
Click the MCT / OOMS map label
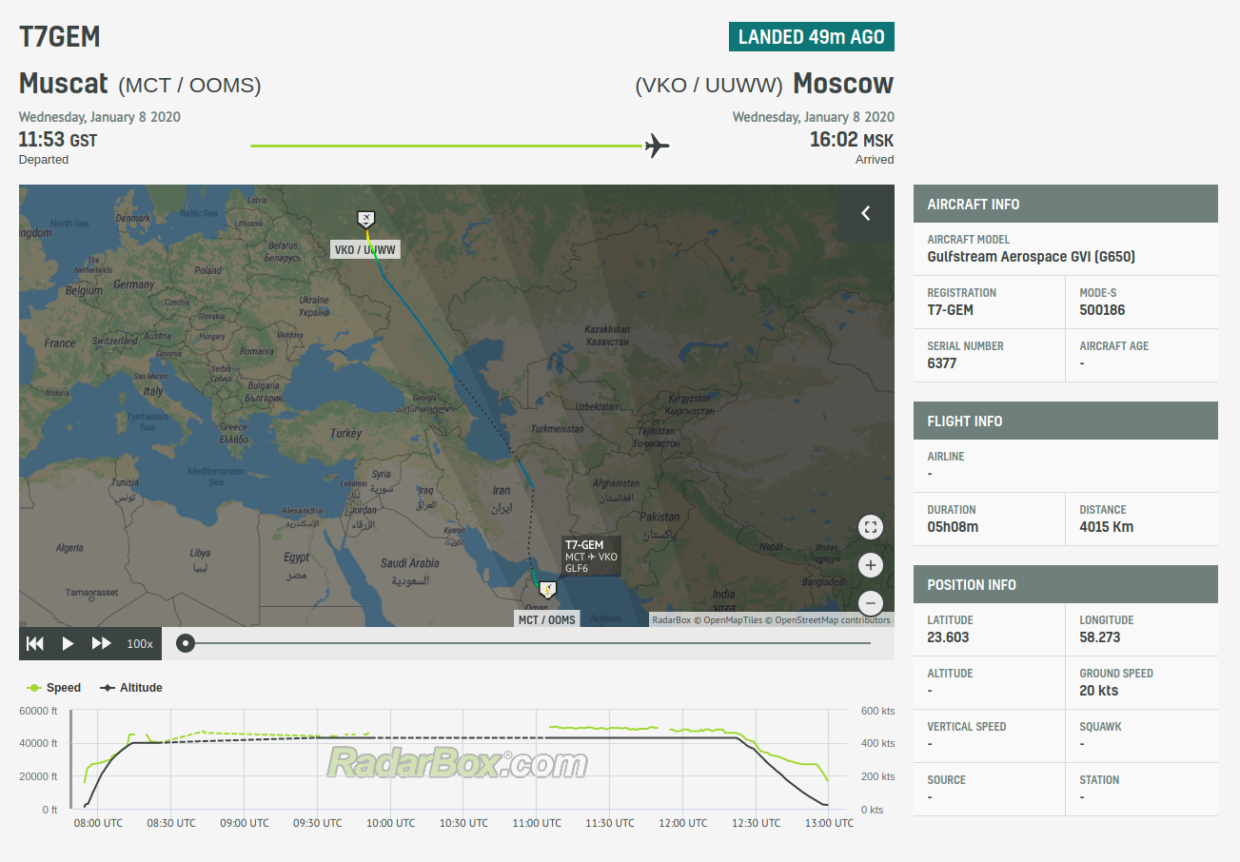546,619
